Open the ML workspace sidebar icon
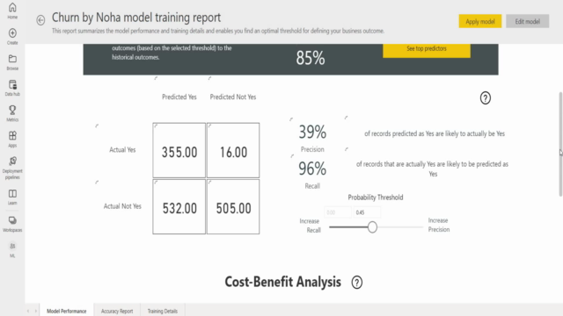The height and width of the screenshot is (316, 563). [x=12, y=249]
